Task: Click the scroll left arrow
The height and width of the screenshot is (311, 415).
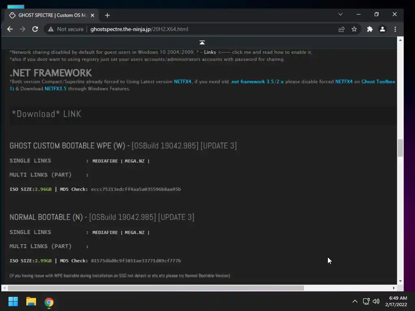Action: click(4, 288)
